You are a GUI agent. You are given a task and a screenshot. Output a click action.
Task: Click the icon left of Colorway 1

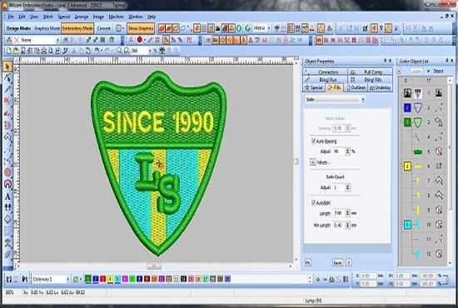25,279
